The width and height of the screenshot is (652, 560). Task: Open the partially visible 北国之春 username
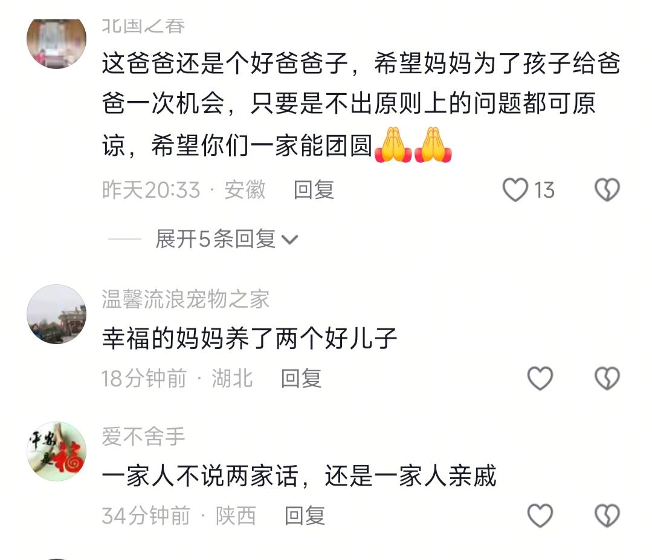point(143,26)
